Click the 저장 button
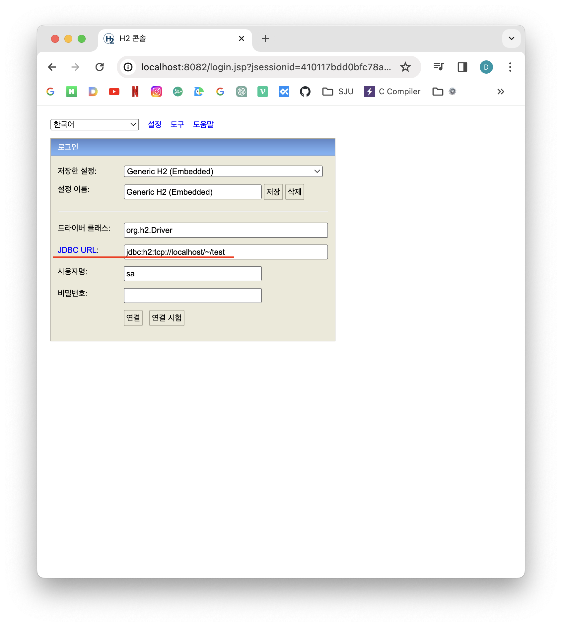Screen dimensions: 562x627 point(273,192)
